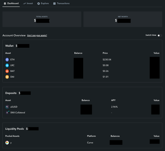
Task: Click the Net Worth summary card
Action: [x=123, y=19]
